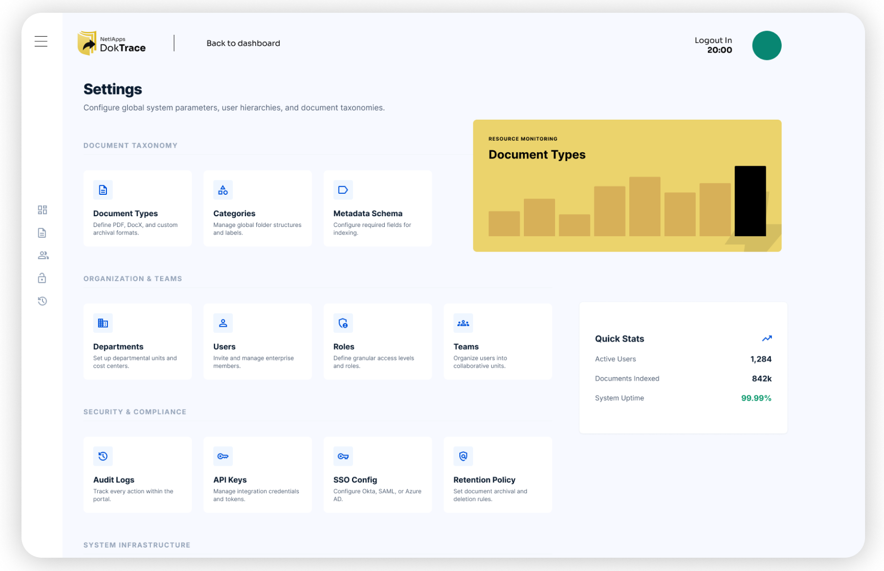Open the Roles settings card
Viewport: 884px width, 571px height.
(378, 341)
